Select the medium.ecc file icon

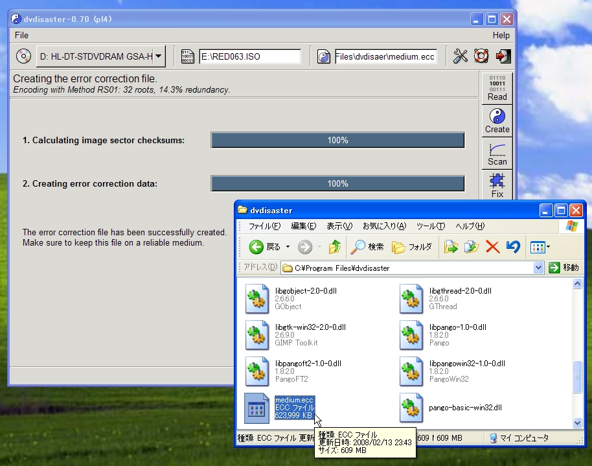click(256, 408)
